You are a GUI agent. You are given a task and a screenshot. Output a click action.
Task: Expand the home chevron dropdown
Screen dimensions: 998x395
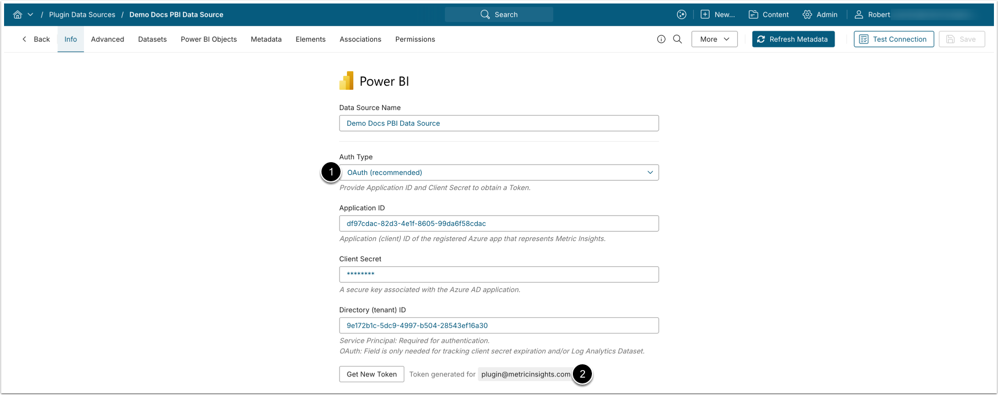click(x=30, y=14)
